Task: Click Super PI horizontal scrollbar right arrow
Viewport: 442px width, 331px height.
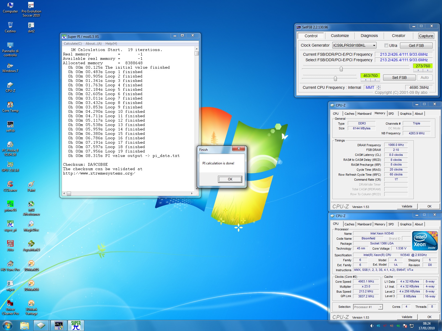Action: pos(192,193)
